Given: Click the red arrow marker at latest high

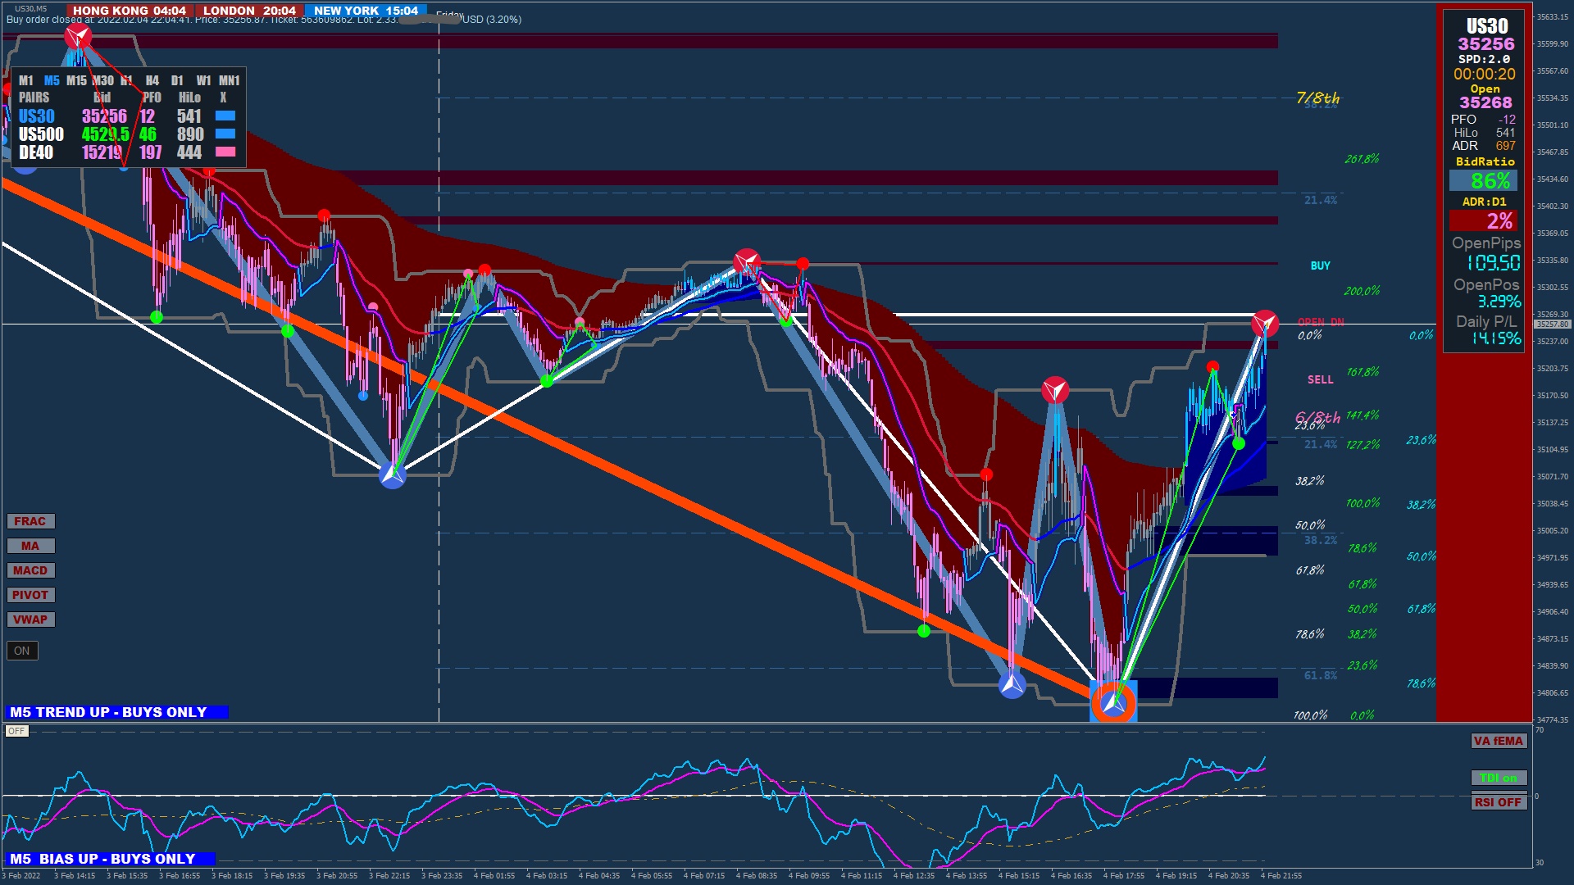Looking at the screenshot, I should coord(1265,323).
